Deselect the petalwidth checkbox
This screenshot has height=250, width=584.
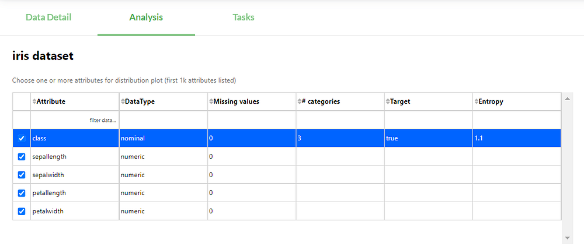point(22,211)
